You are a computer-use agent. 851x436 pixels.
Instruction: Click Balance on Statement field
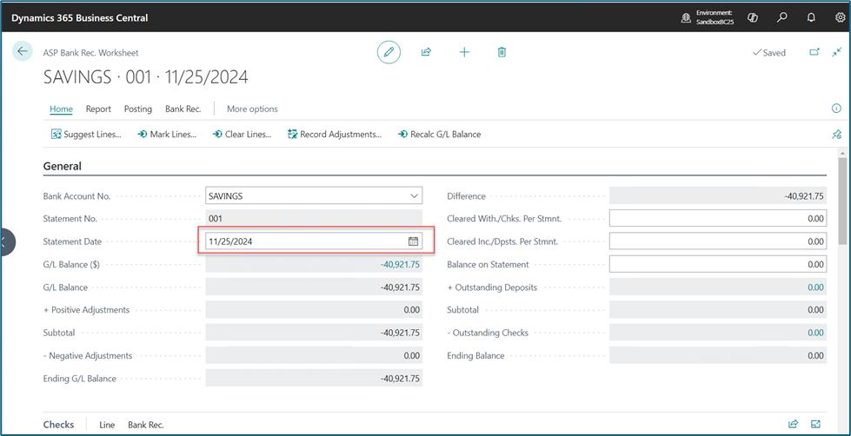click(x=717, y=264)
